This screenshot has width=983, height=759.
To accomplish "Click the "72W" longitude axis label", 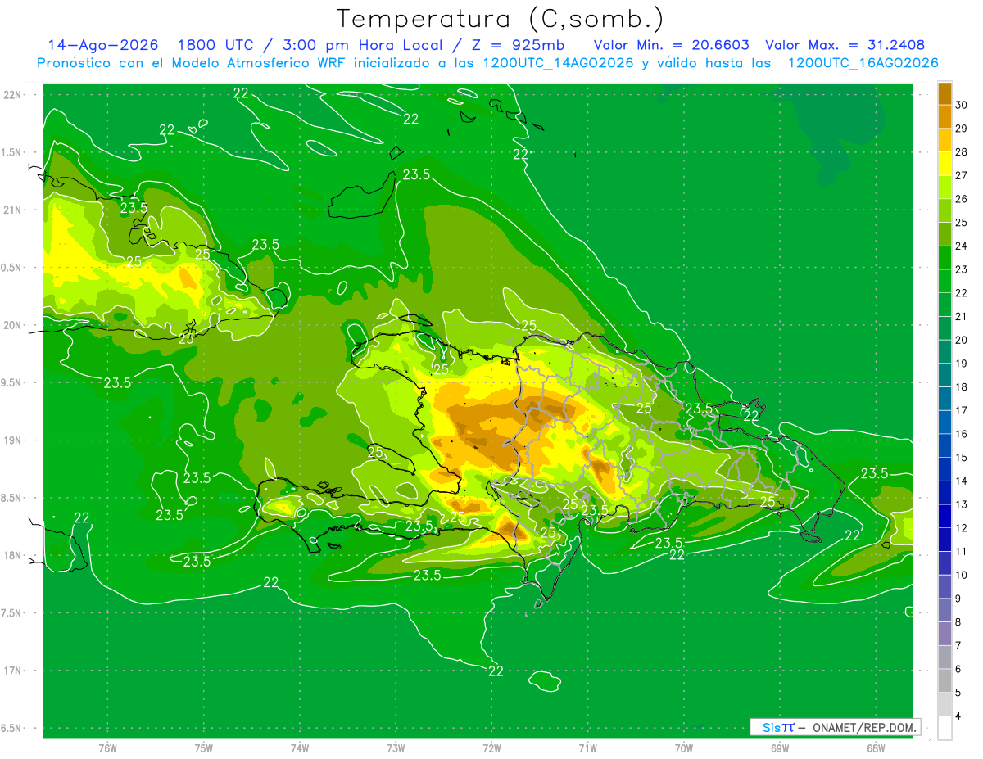I will (x=491, y=748).
